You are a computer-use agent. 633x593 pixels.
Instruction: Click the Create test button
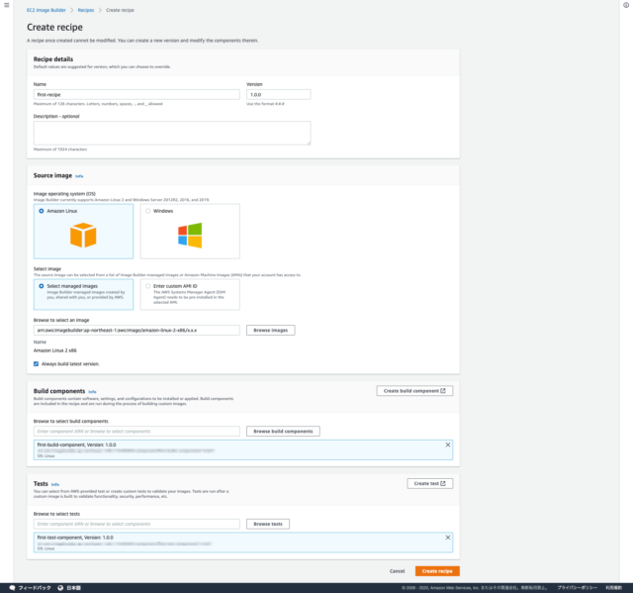(430, 483)
